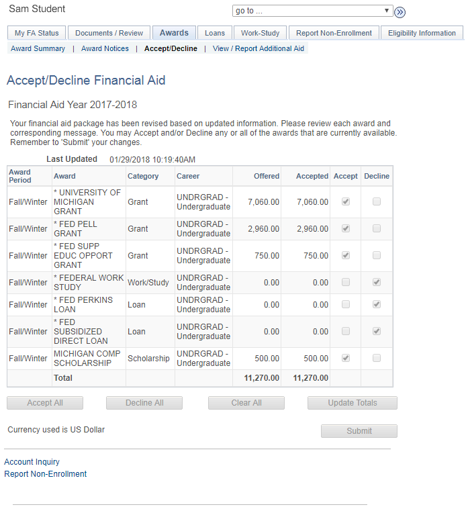
Task: Click the Clear All button
Action: pos(246,403)
